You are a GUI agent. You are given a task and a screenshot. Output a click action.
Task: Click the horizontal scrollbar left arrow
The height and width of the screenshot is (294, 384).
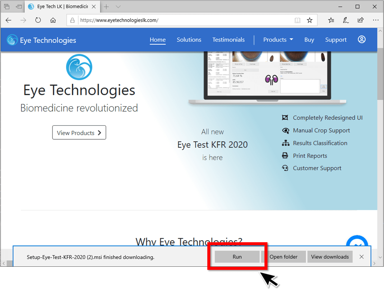pos(4,263)
